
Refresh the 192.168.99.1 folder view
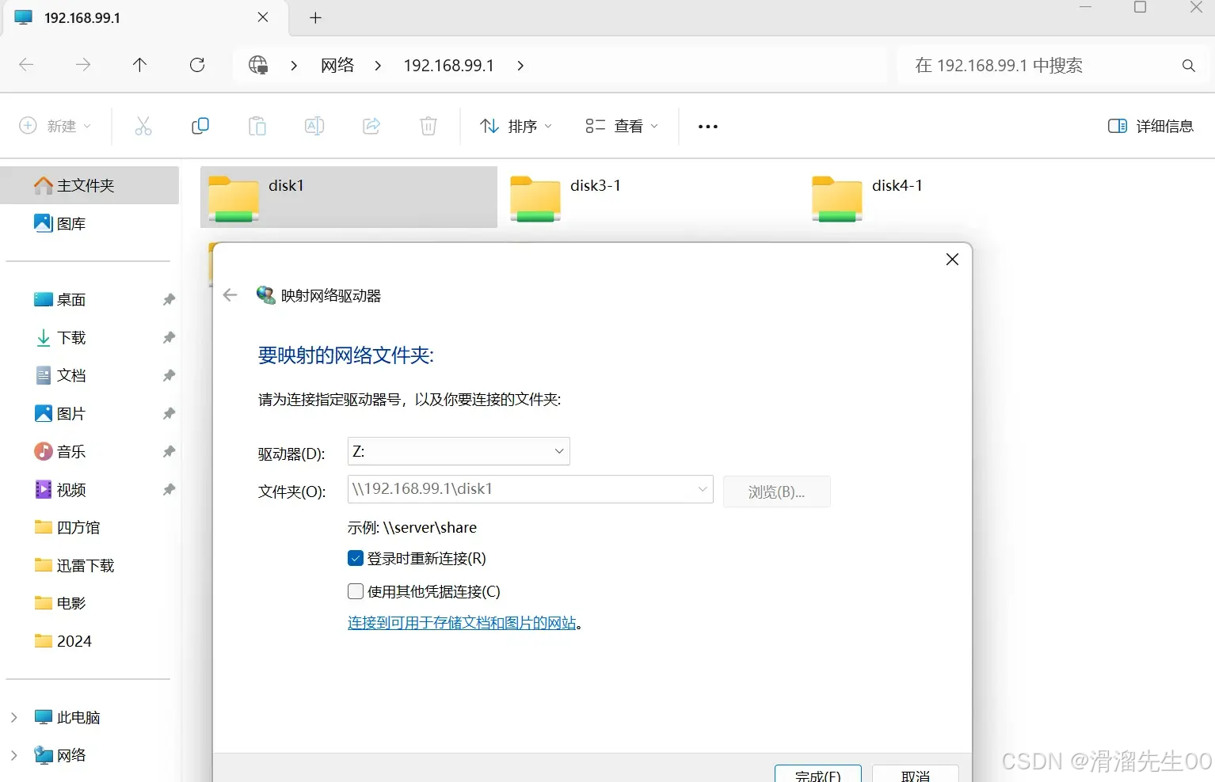[x=197, y=65]
